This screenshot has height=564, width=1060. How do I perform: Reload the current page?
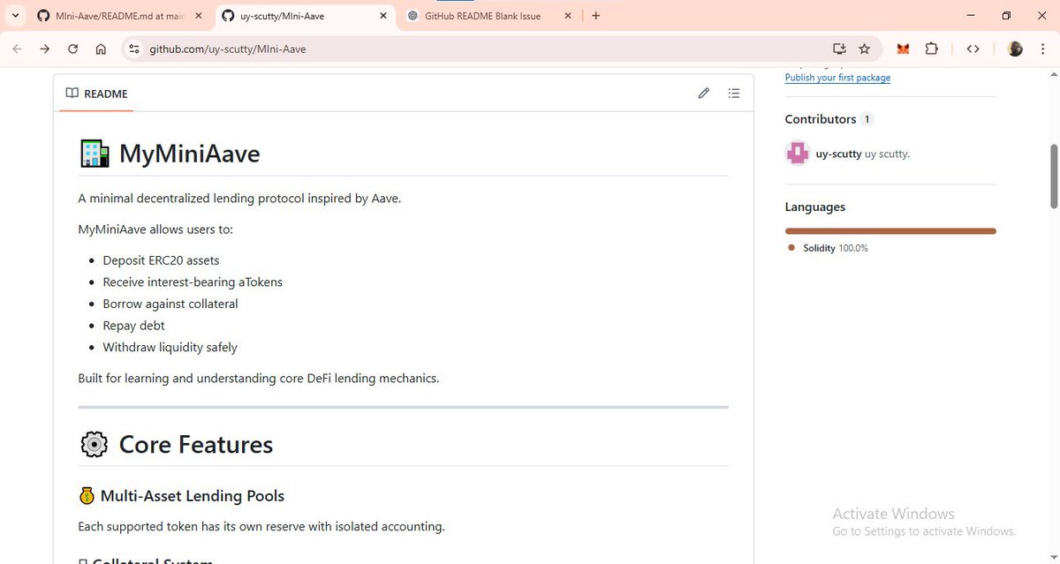click(73, 49)
